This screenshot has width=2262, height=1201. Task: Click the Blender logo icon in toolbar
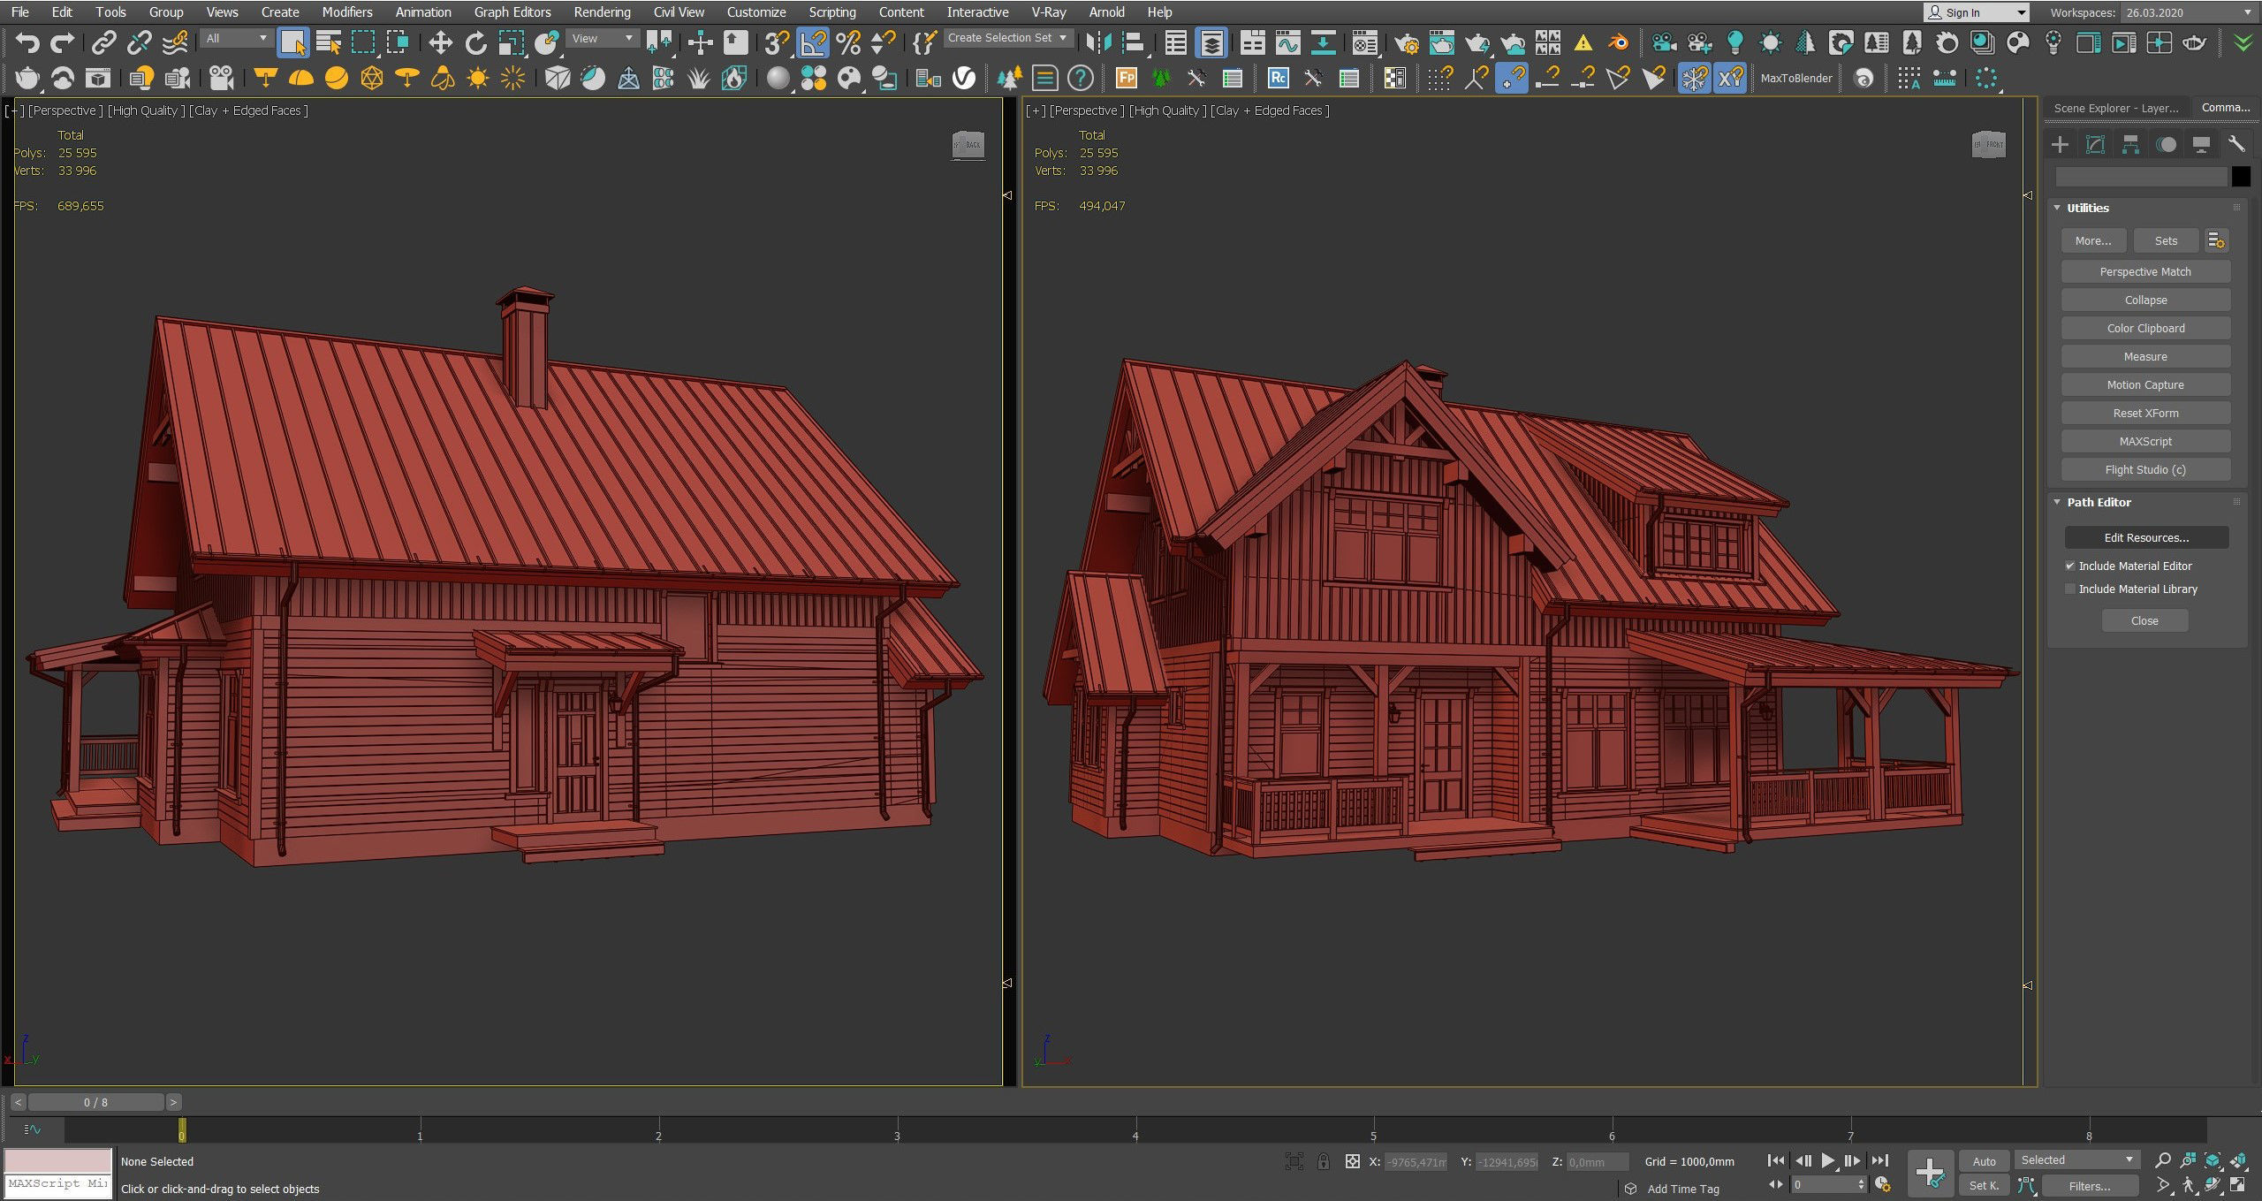coord(1618,42)
